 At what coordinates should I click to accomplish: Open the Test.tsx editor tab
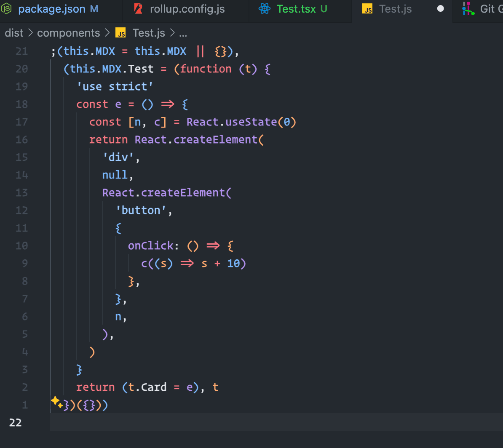296,9
